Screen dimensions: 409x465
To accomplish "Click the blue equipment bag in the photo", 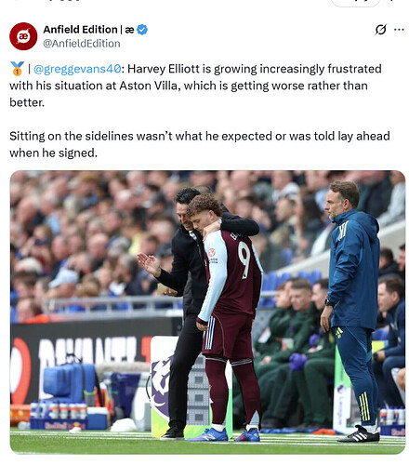I will tap(70, 382).
